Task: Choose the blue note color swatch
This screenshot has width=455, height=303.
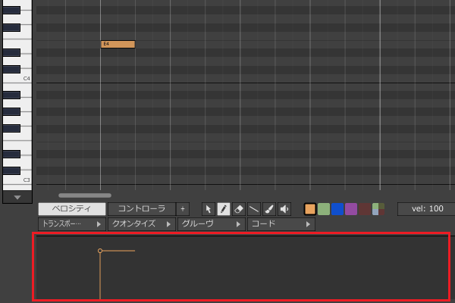Action: tap(337, 209)
